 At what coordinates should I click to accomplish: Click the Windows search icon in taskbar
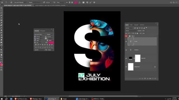coord(6,99)
